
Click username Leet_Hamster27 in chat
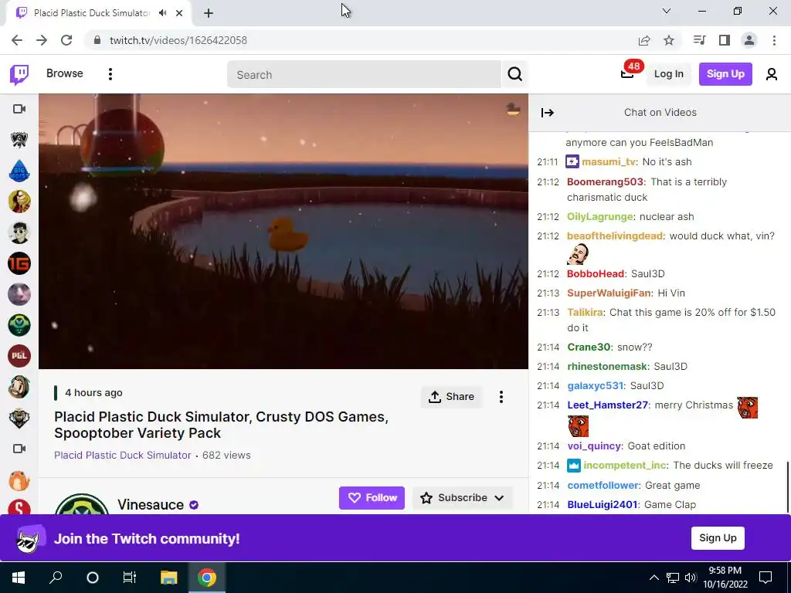tap(607, 405)
